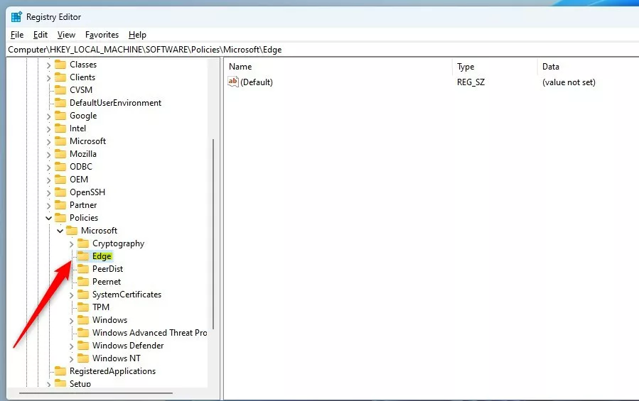Image resolution: width=639 pixels, height=401 pixels.
Task: Click the Mozilla folder icon
Action: coord(60,154)
